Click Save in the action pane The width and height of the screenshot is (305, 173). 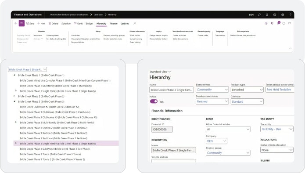pyautogui.click(x=30, y=24)
